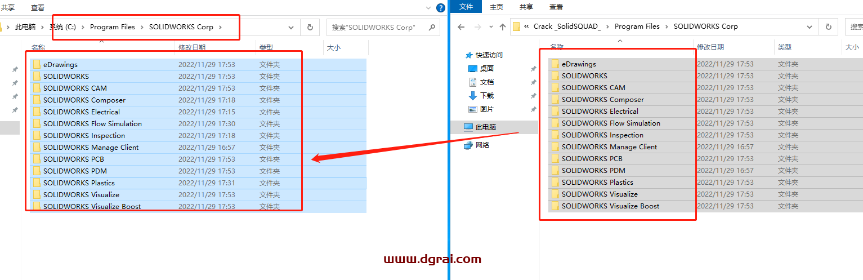Image resolution: width=863 pixels, height=280 pixels.
Task: Open Documents (文档) in right sidebar
Action: [x=487, y=82]
